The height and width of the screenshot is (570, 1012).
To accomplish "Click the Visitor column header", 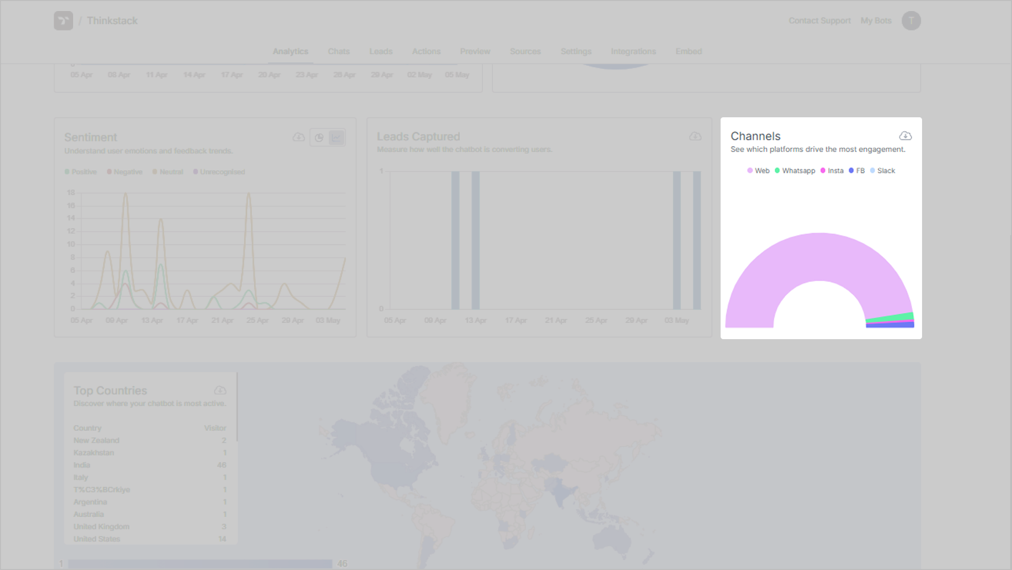I will (x=215, y=428).
